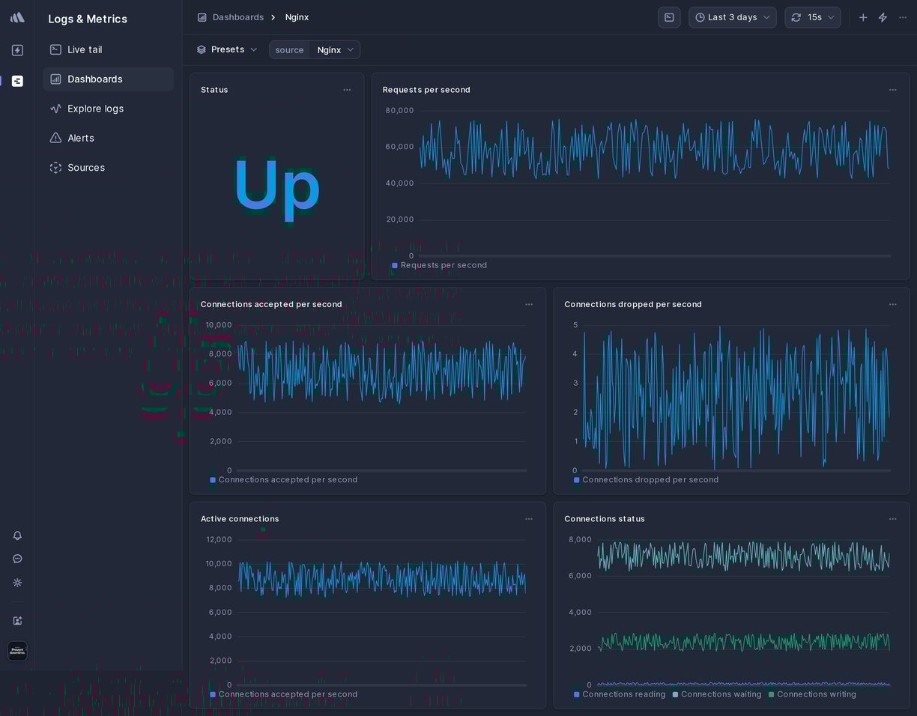Viewport: 917px width, 716px height.
Task: Click the quick actions lightning icon top right
Action: (x=883, y=17)
